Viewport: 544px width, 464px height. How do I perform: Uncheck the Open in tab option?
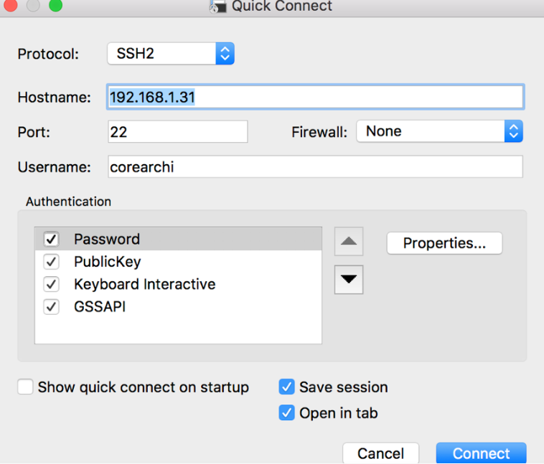[287, 413]
